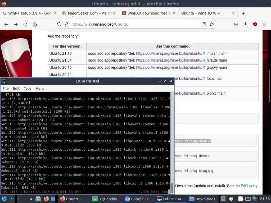Viewport: 271px width, 203px height.
Task: Switch to virtual desktop 2
Action: click(x=18, y=199)
